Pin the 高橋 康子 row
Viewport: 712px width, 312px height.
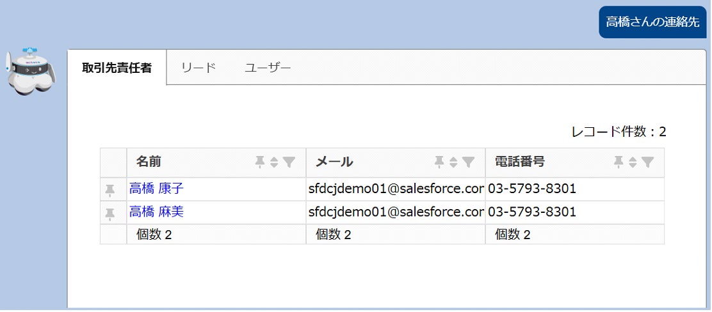pos(110,189)
